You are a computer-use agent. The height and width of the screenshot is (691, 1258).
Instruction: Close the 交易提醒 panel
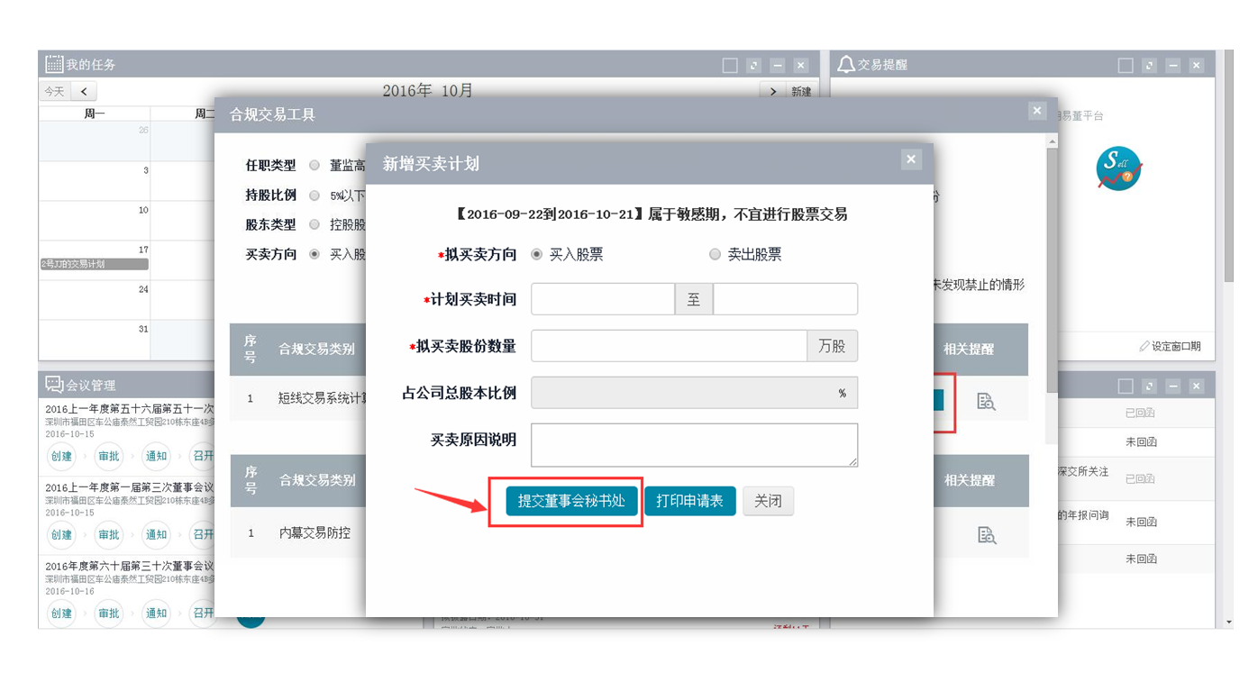click(x=1196, y=65)
